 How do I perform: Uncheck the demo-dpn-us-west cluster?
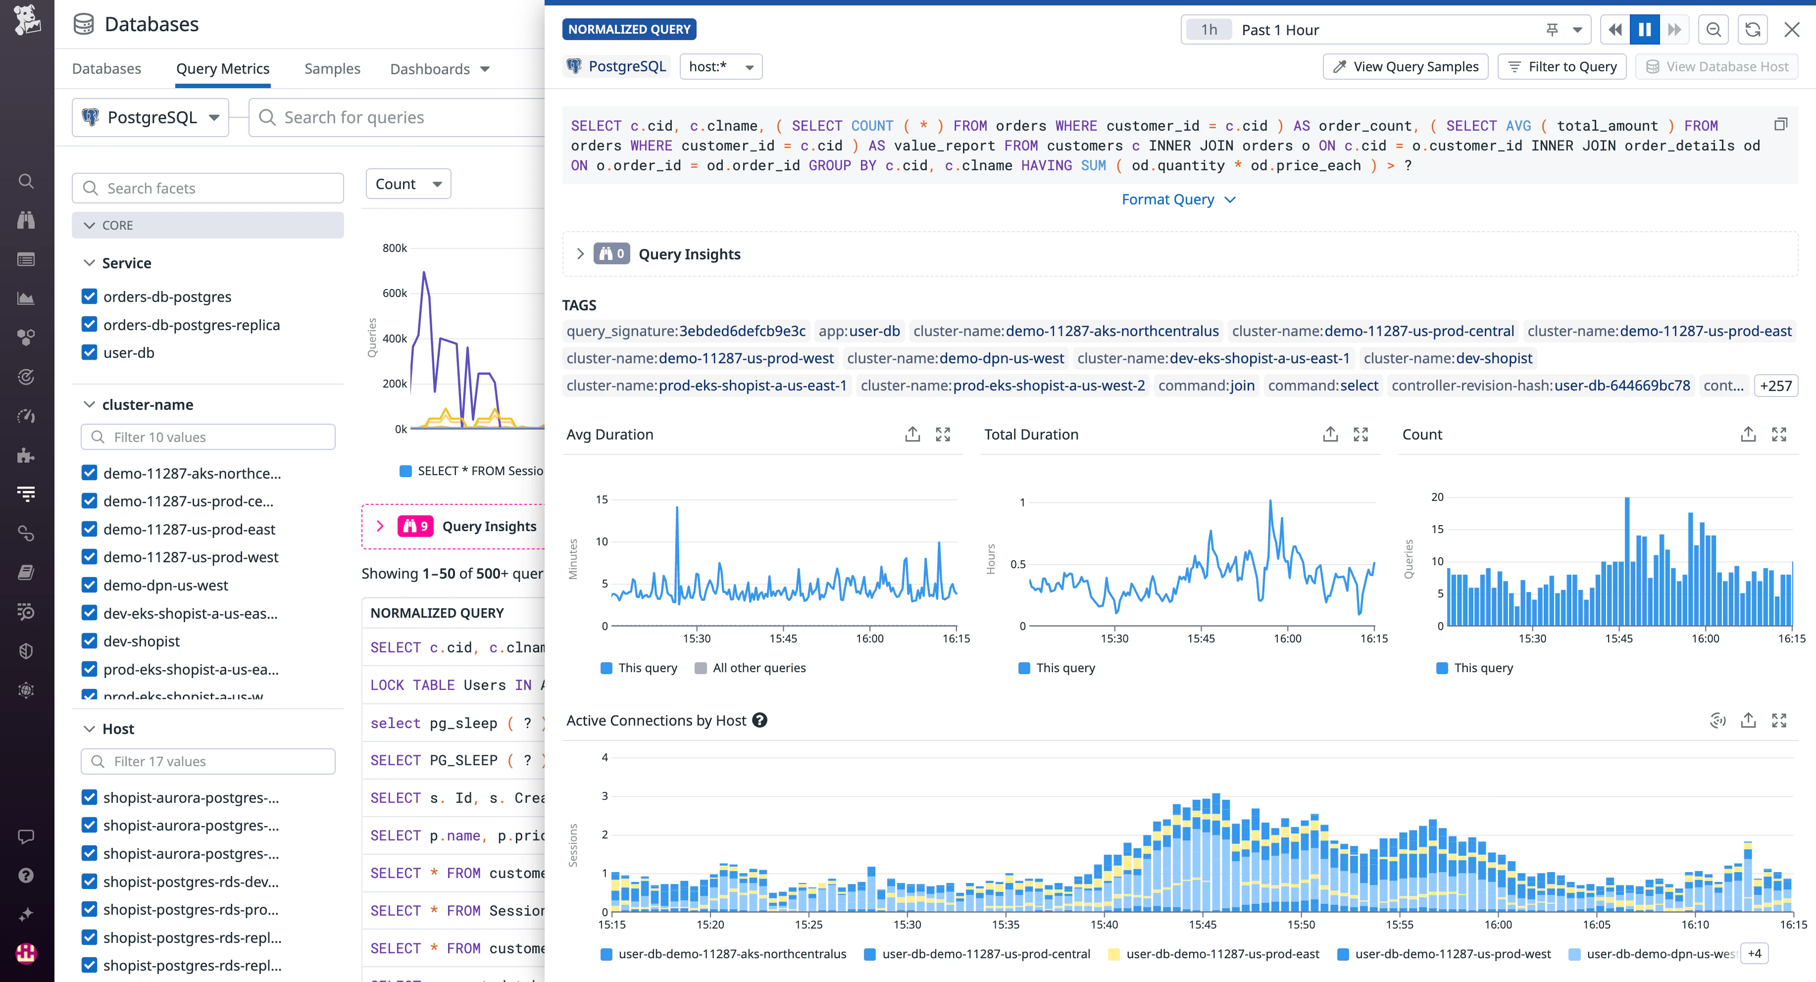(x=90, y=585)
